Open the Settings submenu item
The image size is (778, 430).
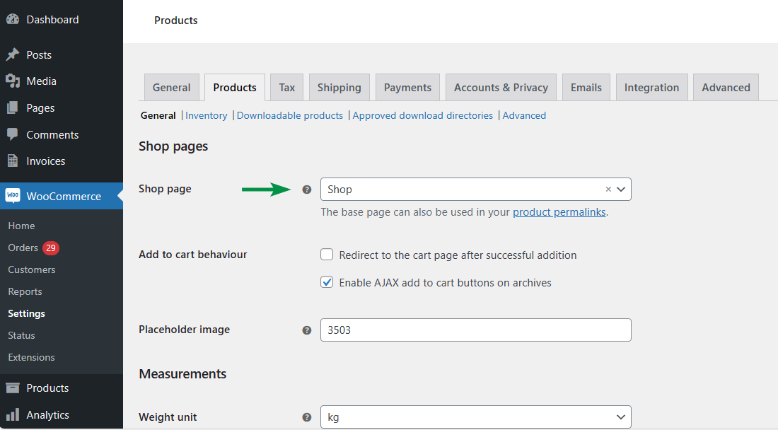26,313
